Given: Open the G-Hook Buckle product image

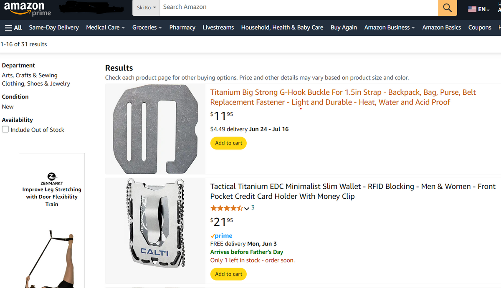Looking at the screenshot, I should click(x=155, y=129).
